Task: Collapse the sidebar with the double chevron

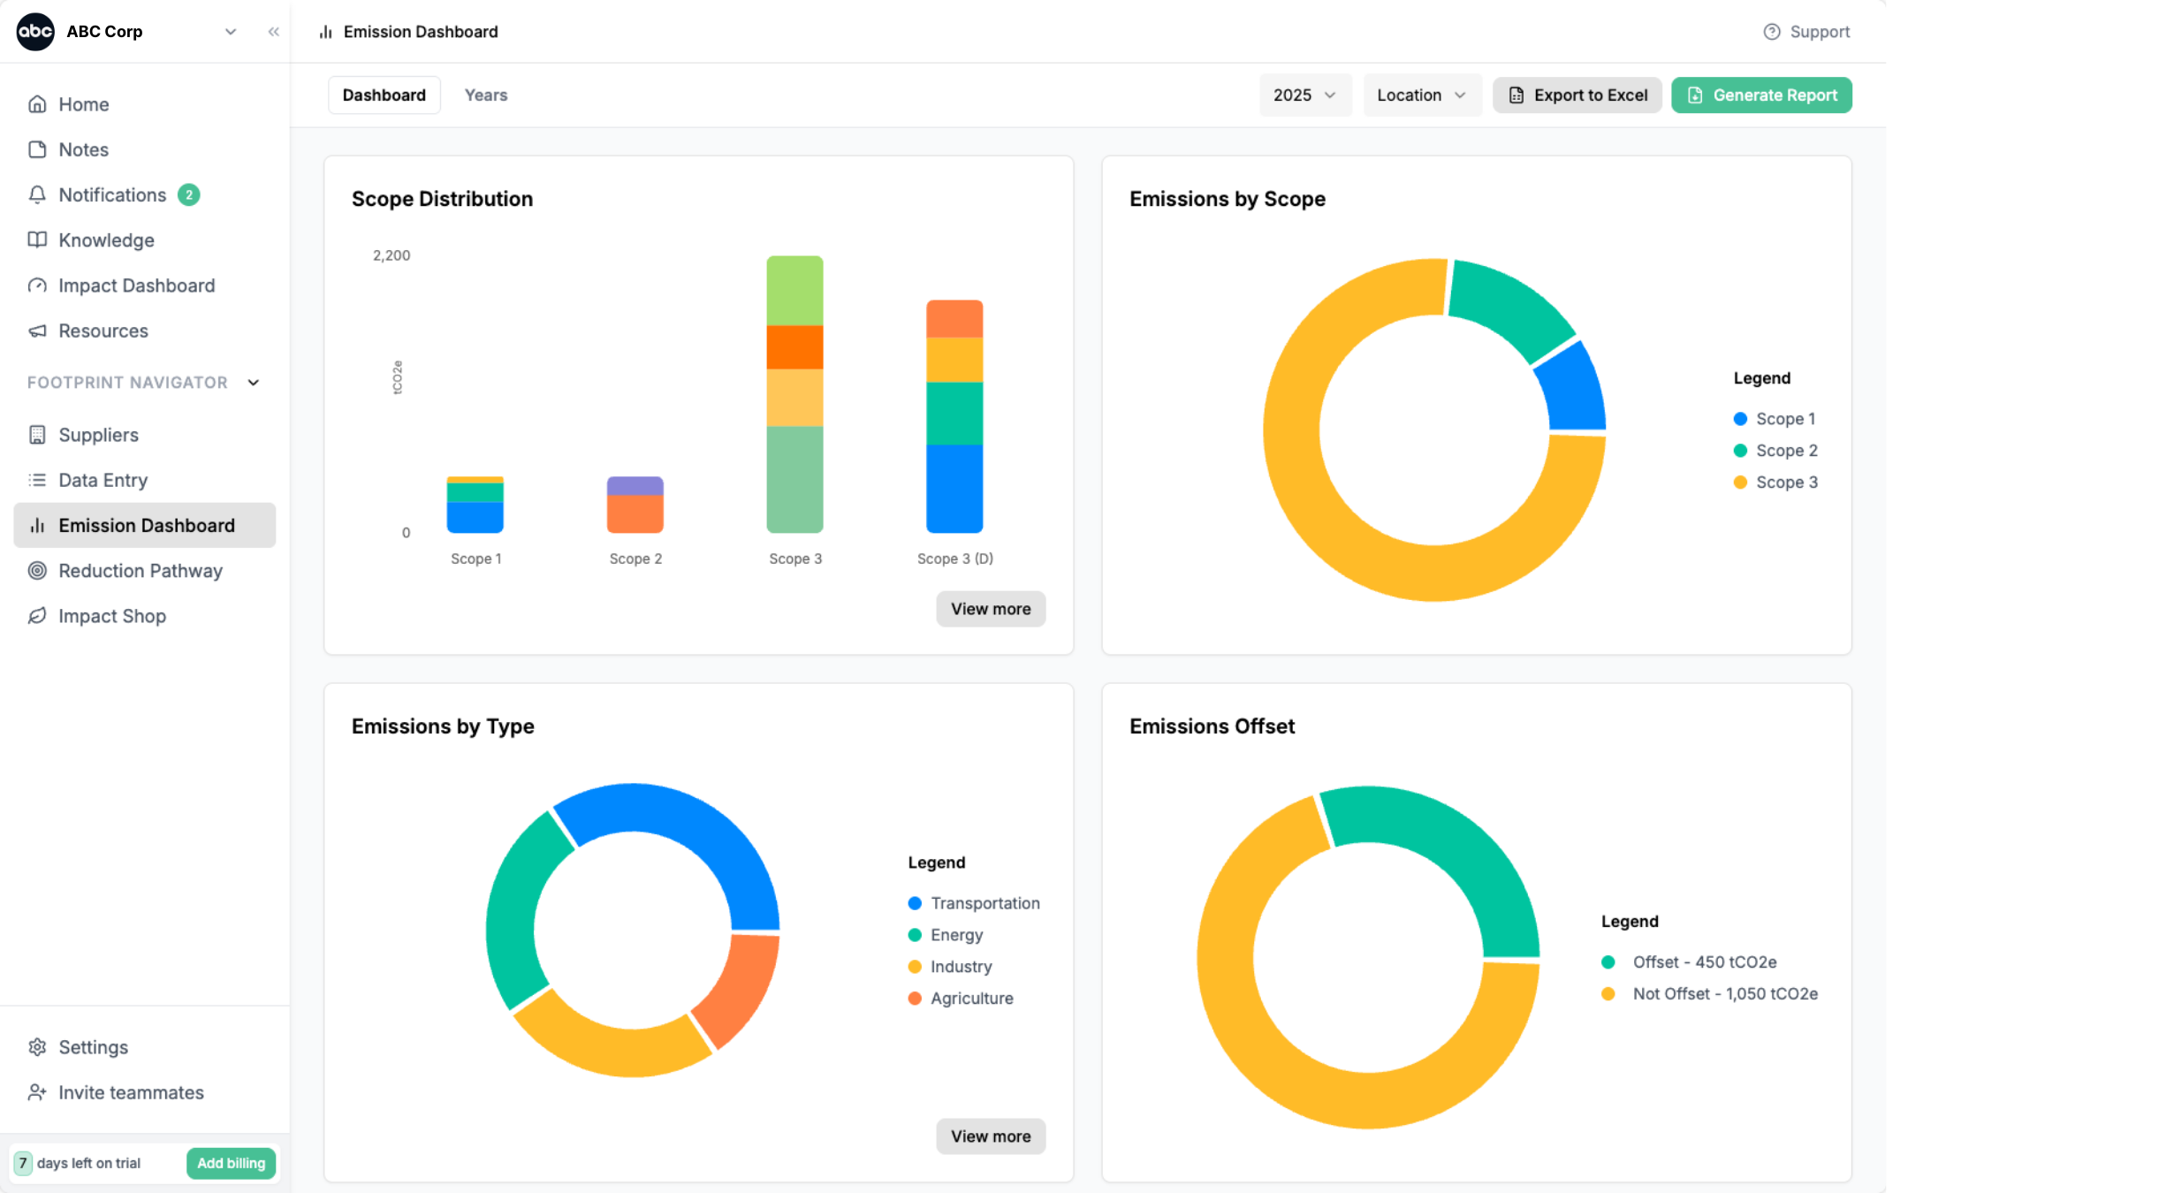Action: click(274, 32)
